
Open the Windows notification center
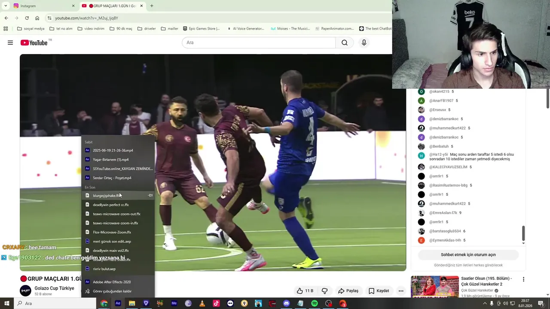click(x=541, y=303)
